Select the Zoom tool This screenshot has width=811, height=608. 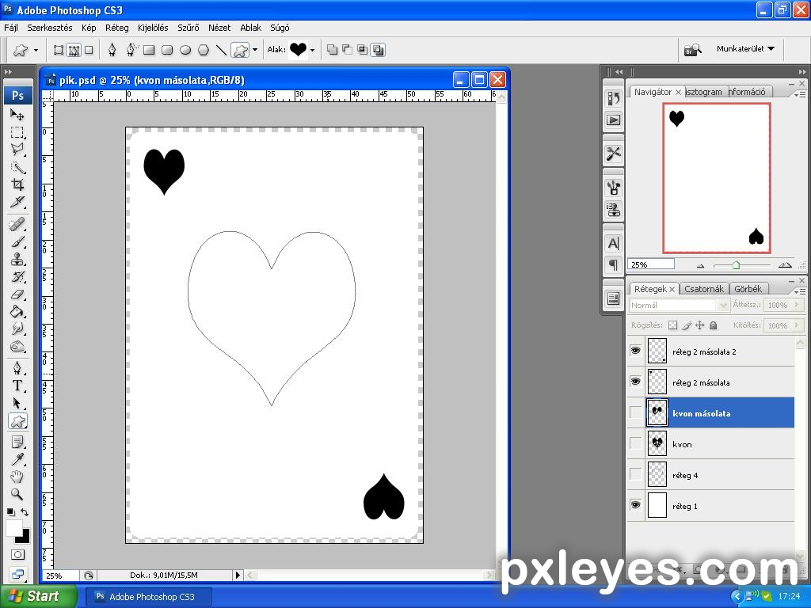tap(17, 494)
